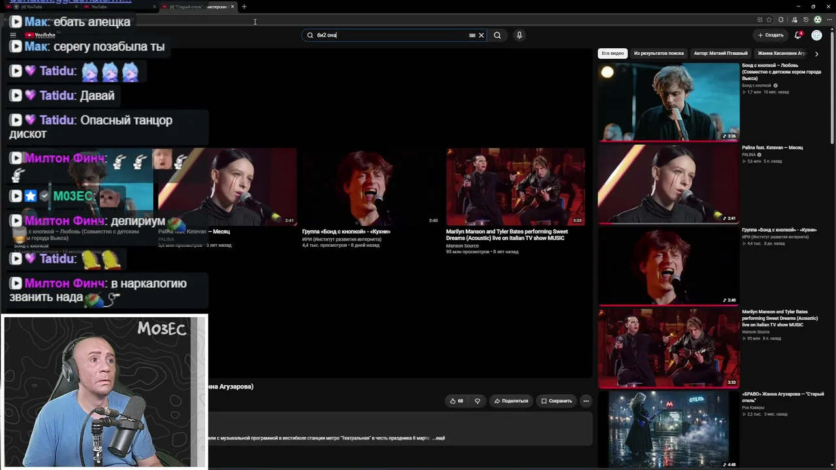Select the Из результатов поиска chip
The image size is (836, 470).
coord(658,54)
